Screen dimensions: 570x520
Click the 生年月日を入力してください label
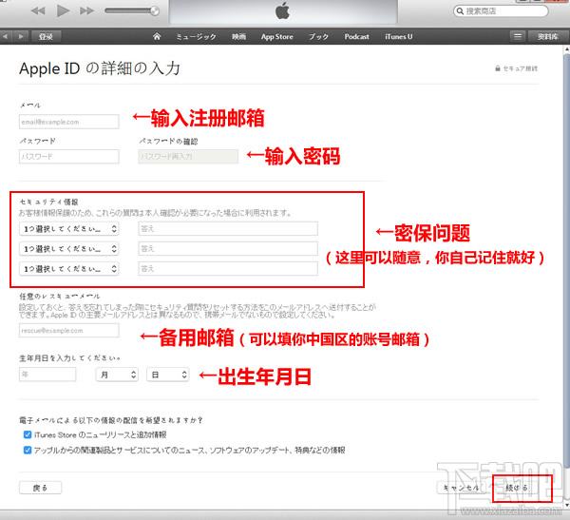tap(69, 358)
